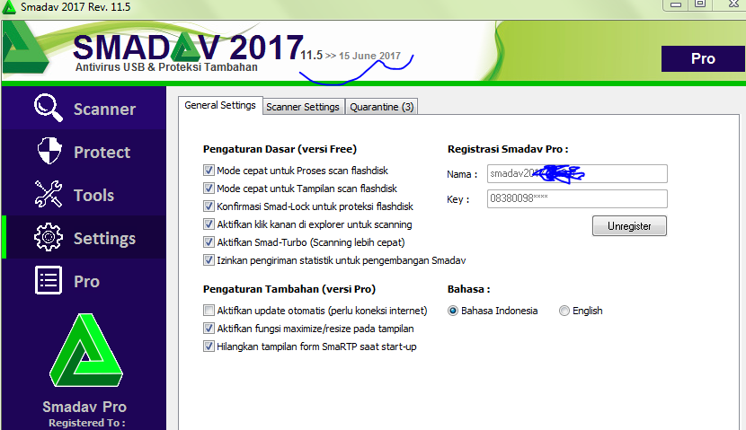Open the Scanner magnifying glass icon
746x430 pixels.
[48, 108]
